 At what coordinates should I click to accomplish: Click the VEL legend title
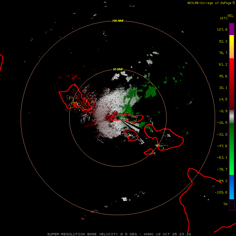pos(230,16)
